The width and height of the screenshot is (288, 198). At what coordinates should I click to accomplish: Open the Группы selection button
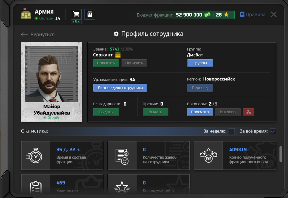tap(200, 63)
